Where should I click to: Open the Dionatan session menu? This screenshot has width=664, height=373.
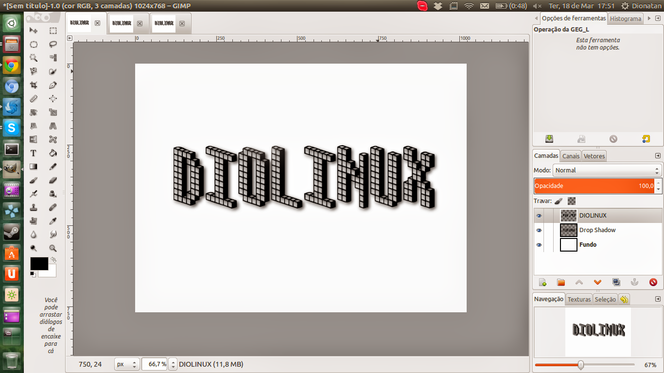[641, 6]
